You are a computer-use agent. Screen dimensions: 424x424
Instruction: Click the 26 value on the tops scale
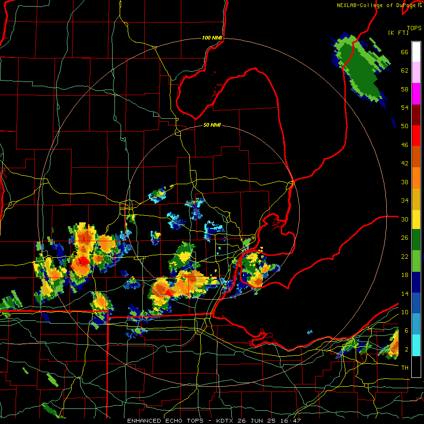pos(405,238)
